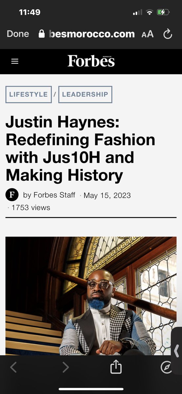Go back with the left arrow
The image size is (182, 394).
[x=13, y=367]
